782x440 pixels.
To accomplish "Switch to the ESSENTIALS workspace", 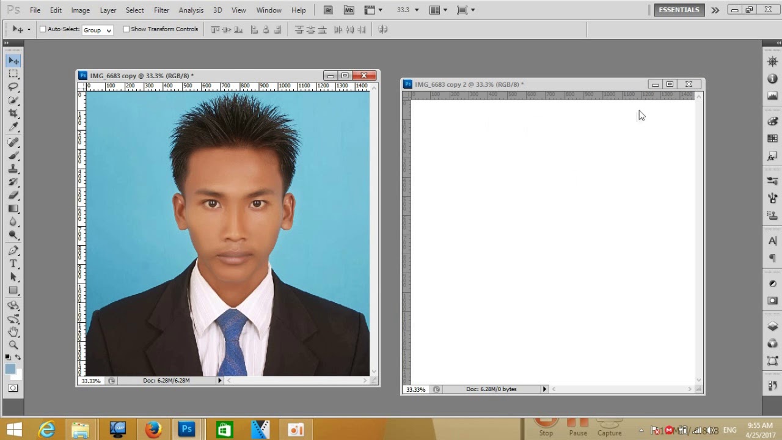I will [679, 10].
